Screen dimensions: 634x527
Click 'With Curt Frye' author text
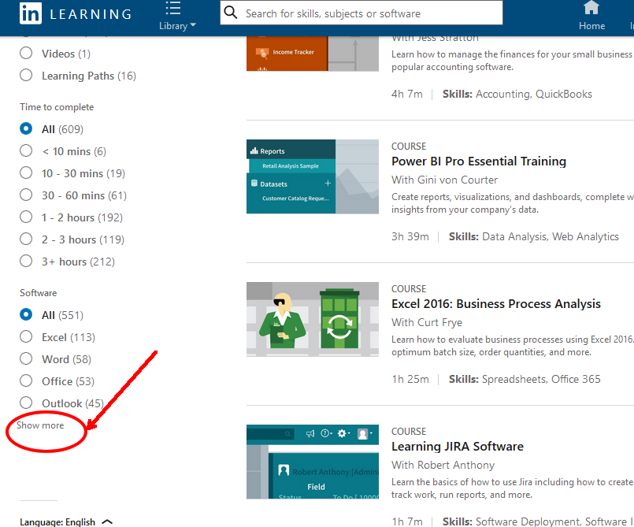(x=426, y=322)
